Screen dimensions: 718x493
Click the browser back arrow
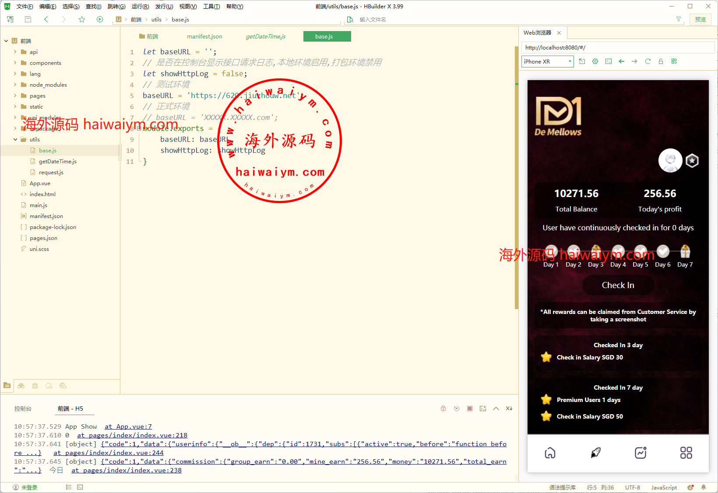pos(621,61)
